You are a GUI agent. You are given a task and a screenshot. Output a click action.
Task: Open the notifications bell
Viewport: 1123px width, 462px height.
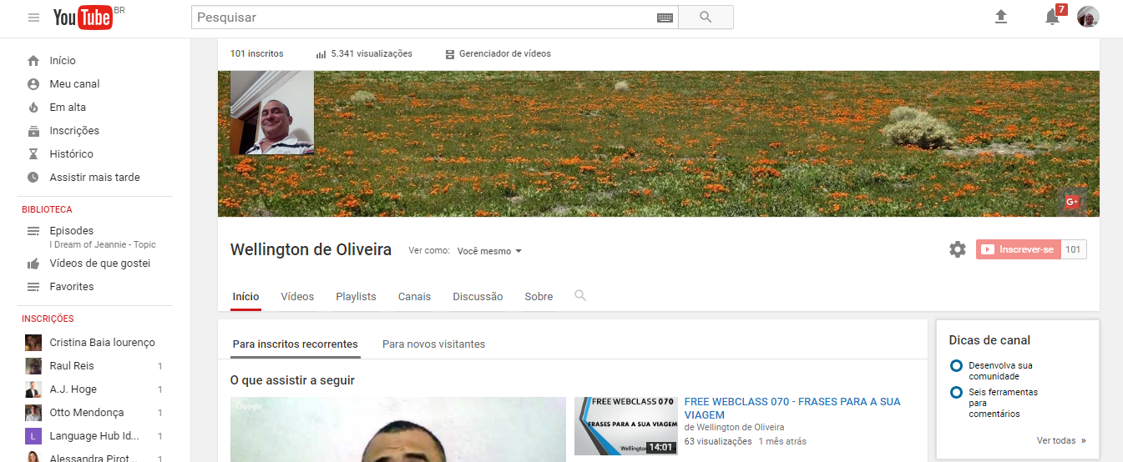tap(1052, 17)
